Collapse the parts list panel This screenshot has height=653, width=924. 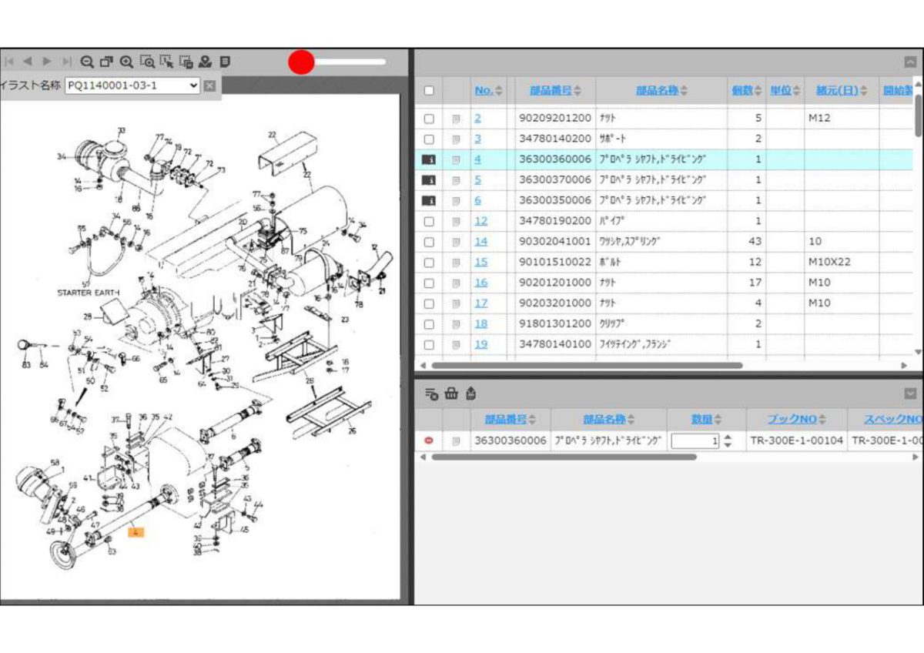pos(911,63)
